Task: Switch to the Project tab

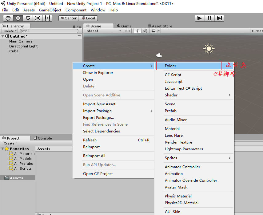Action: 15,138
